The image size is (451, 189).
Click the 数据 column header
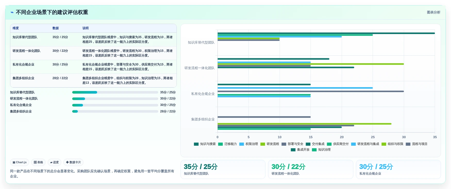point(56,28)
